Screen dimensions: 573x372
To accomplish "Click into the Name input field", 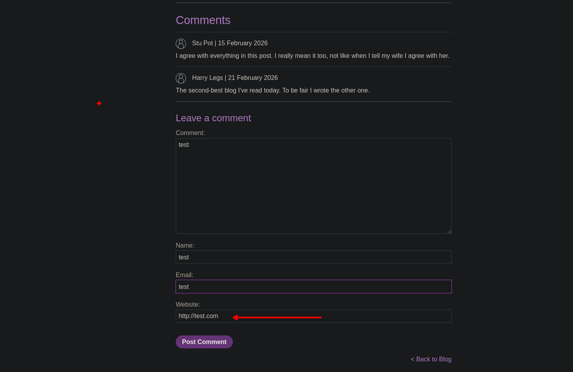I will 313,257.
